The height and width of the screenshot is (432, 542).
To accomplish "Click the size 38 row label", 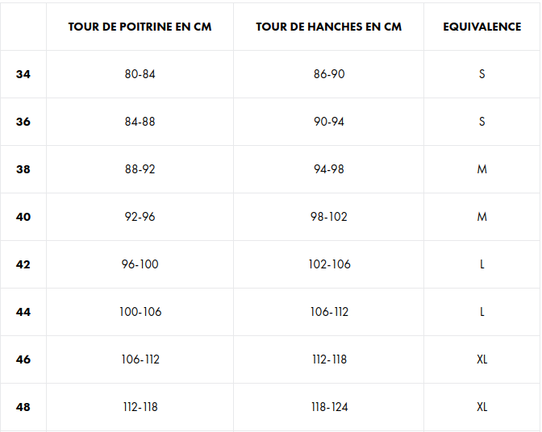I will click(23, 169).
